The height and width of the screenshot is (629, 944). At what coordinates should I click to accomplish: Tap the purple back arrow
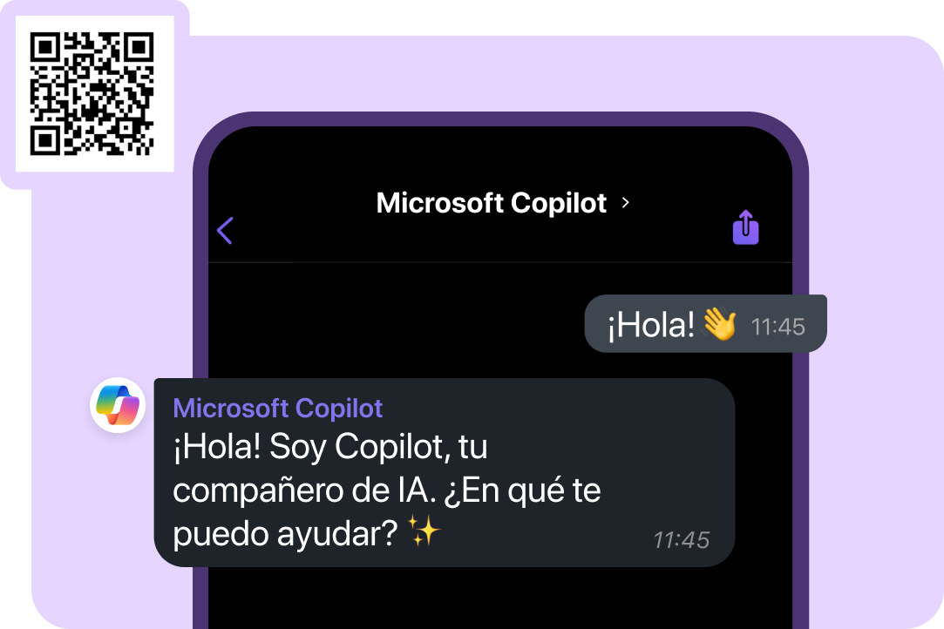[225, 231]
